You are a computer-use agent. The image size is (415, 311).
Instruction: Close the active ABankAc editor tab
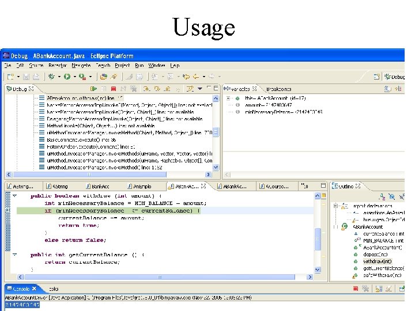[x=203, y=186]
